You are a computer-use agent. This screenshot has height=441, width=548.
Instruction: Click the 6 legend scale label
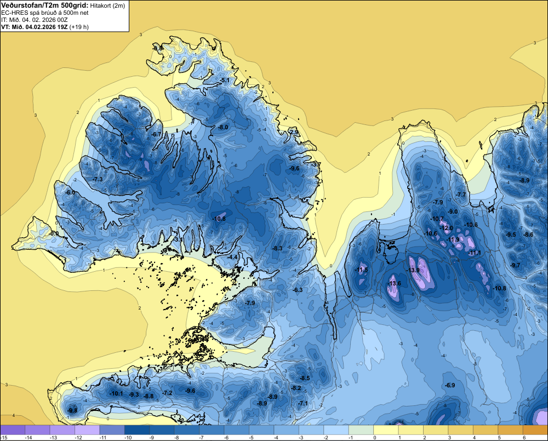(524, 438)
